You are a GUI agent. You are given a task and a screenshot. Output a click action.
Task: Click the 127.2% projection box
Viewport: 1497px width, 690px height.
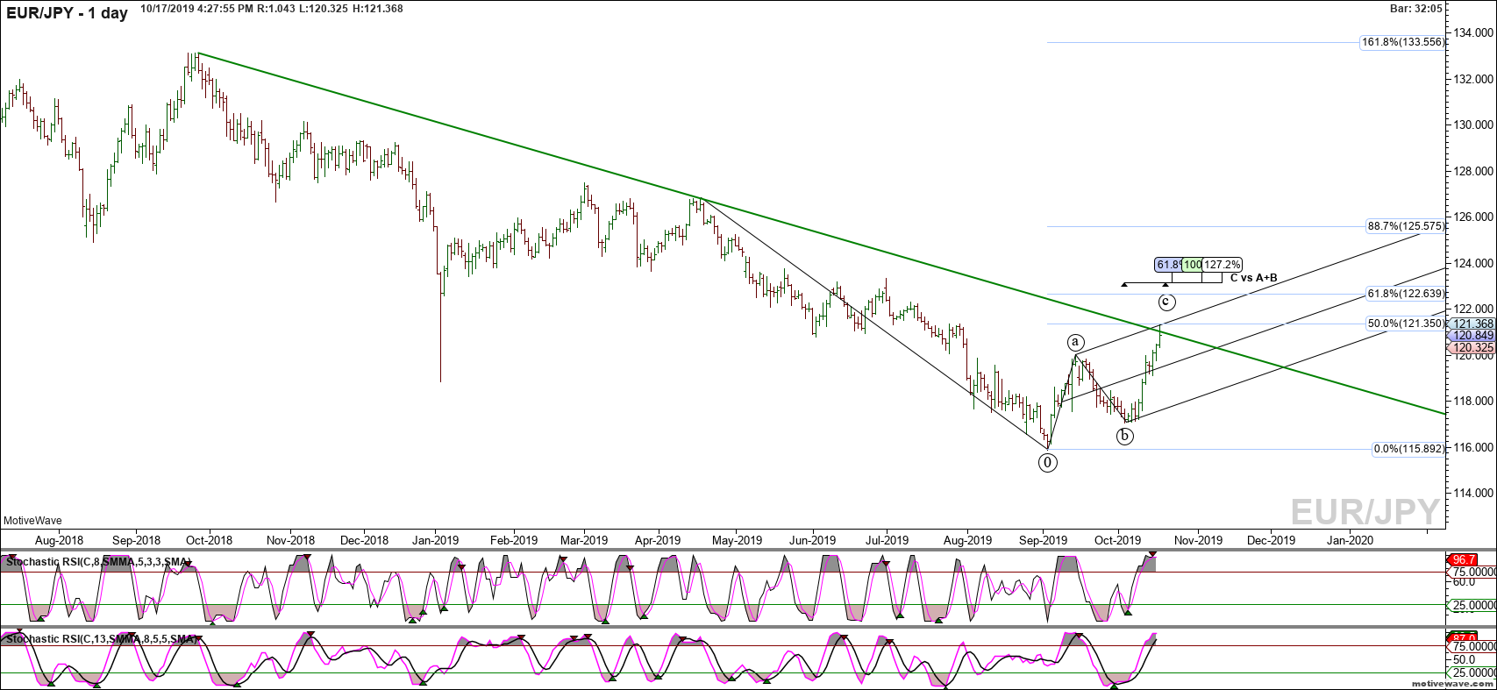pyautogui.click(x=1223, y=265)
